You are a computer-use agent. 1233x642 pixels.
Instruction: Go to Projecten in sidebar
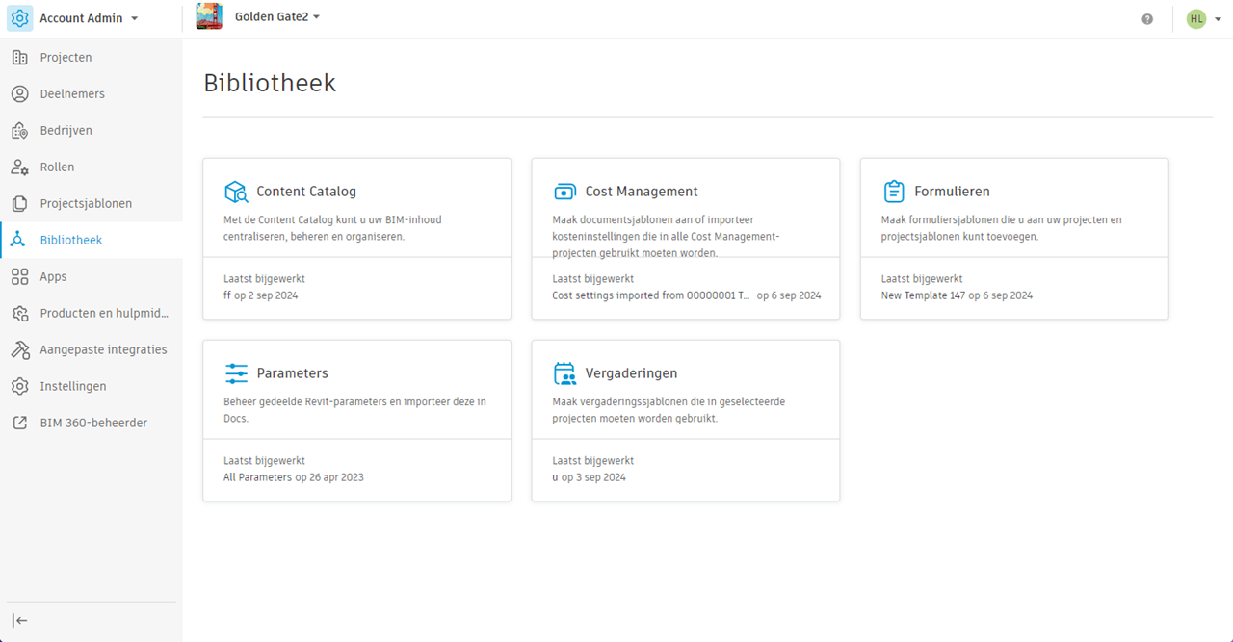pyautogui.click(x=66, y=58)
